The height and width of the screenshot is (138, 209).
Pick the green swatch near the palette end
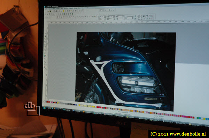(x=198, y=118)
